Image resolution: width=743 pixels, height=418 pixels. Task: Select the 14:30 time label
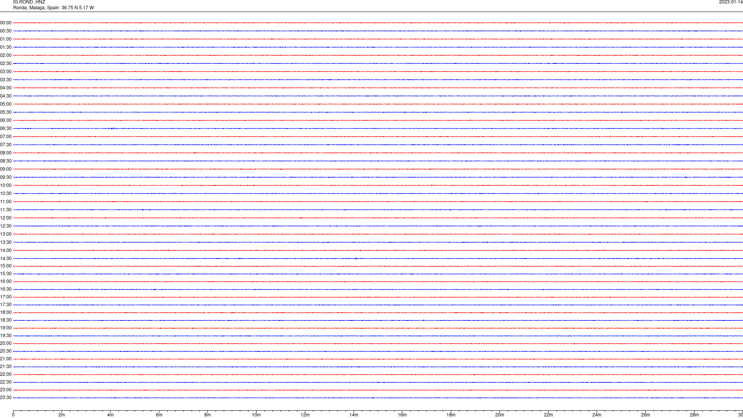(6, 259)
